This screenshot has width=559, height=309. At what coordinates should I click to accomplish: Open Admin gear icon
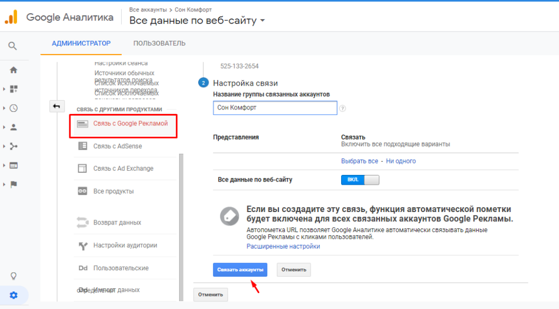[14, 295]
